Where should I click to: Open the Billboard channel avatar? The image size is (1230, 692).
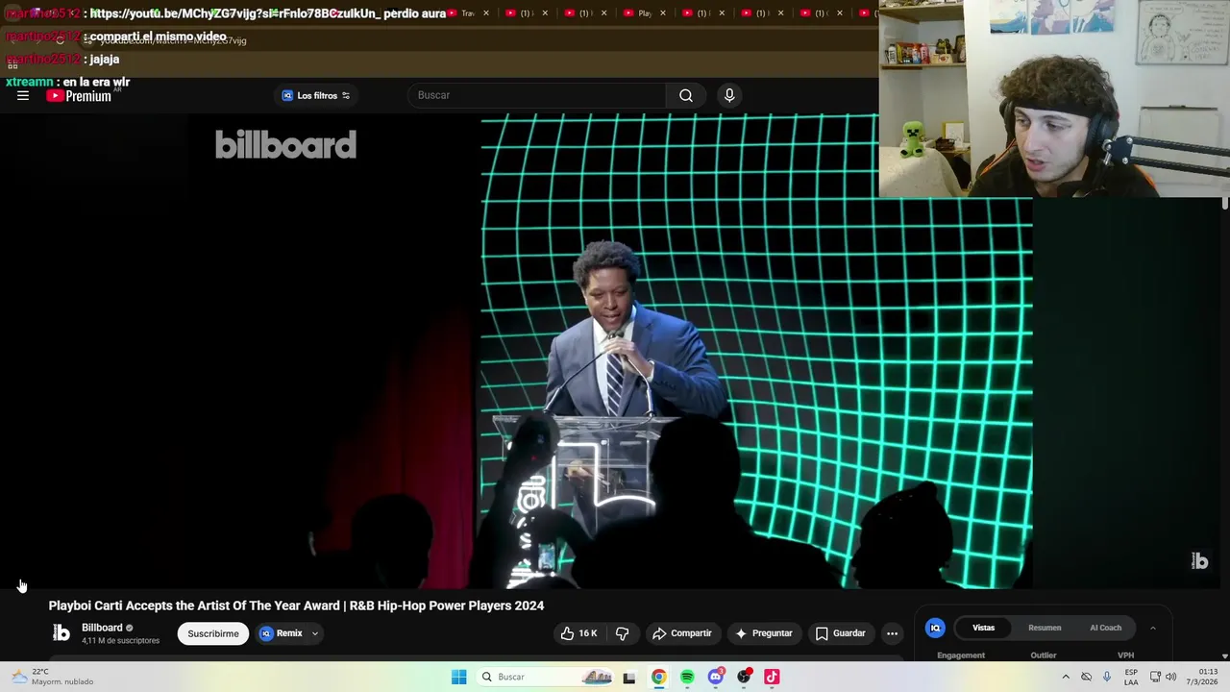pos(61,632)
